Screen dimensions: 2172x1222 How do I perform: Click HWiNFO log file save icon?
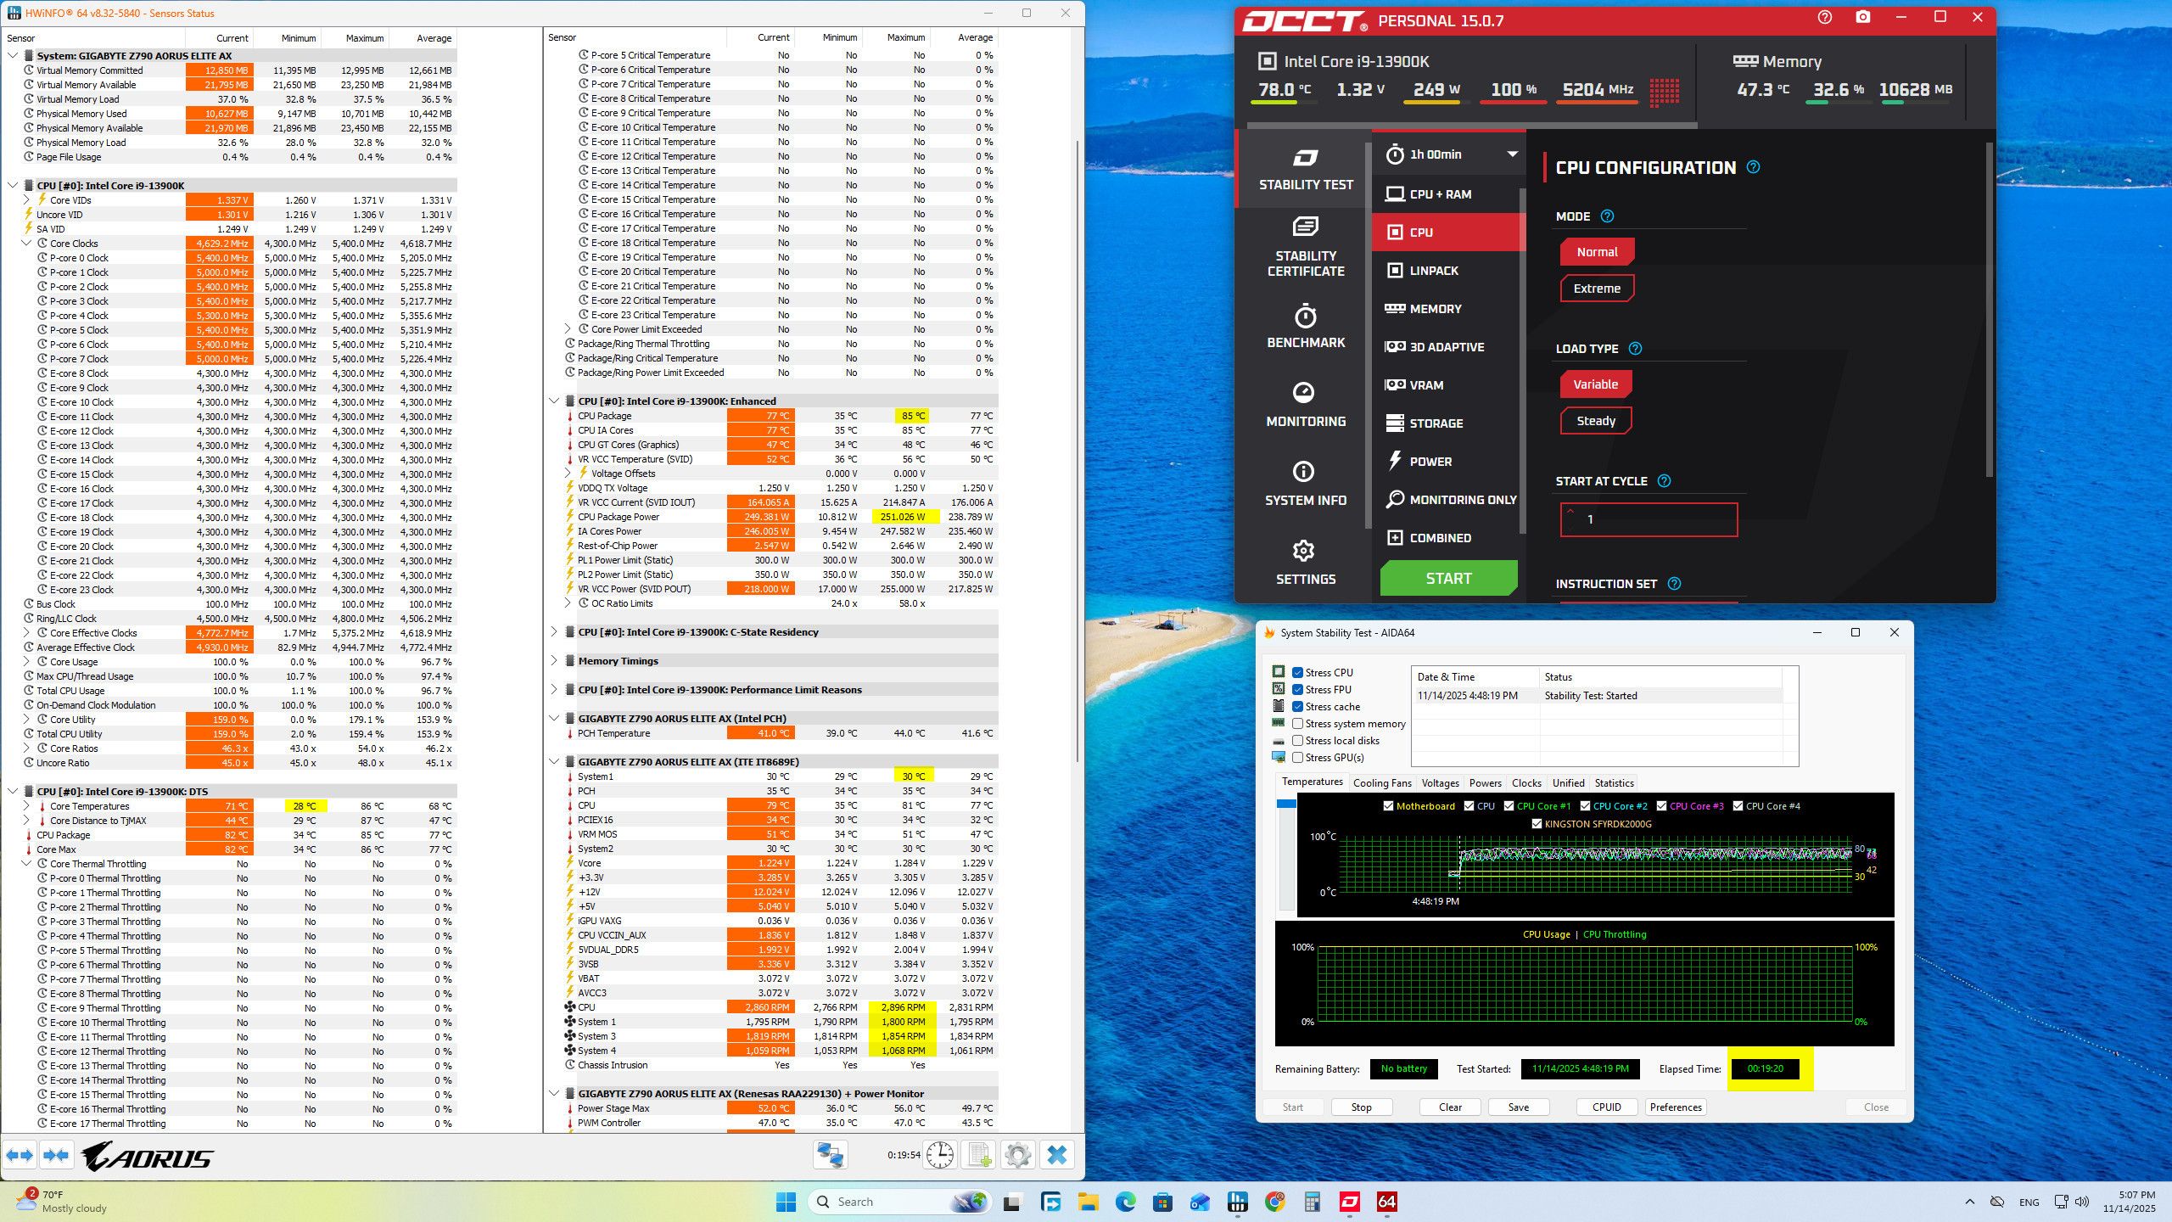tap(979, 1155)
